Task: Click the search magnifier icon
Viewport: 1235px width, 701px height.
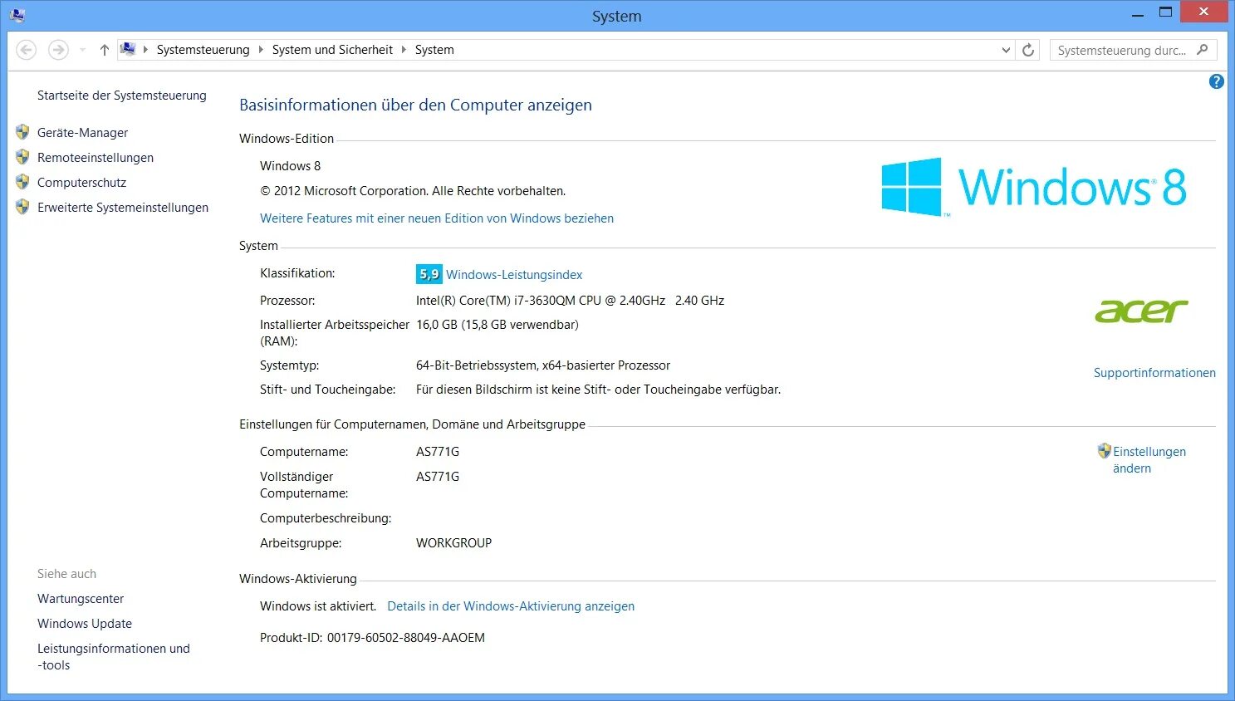Action: coord(1203,50)
